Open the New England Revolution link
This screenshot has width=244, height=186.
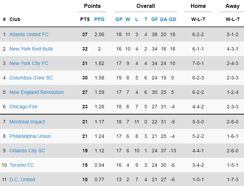pos(36,92)
